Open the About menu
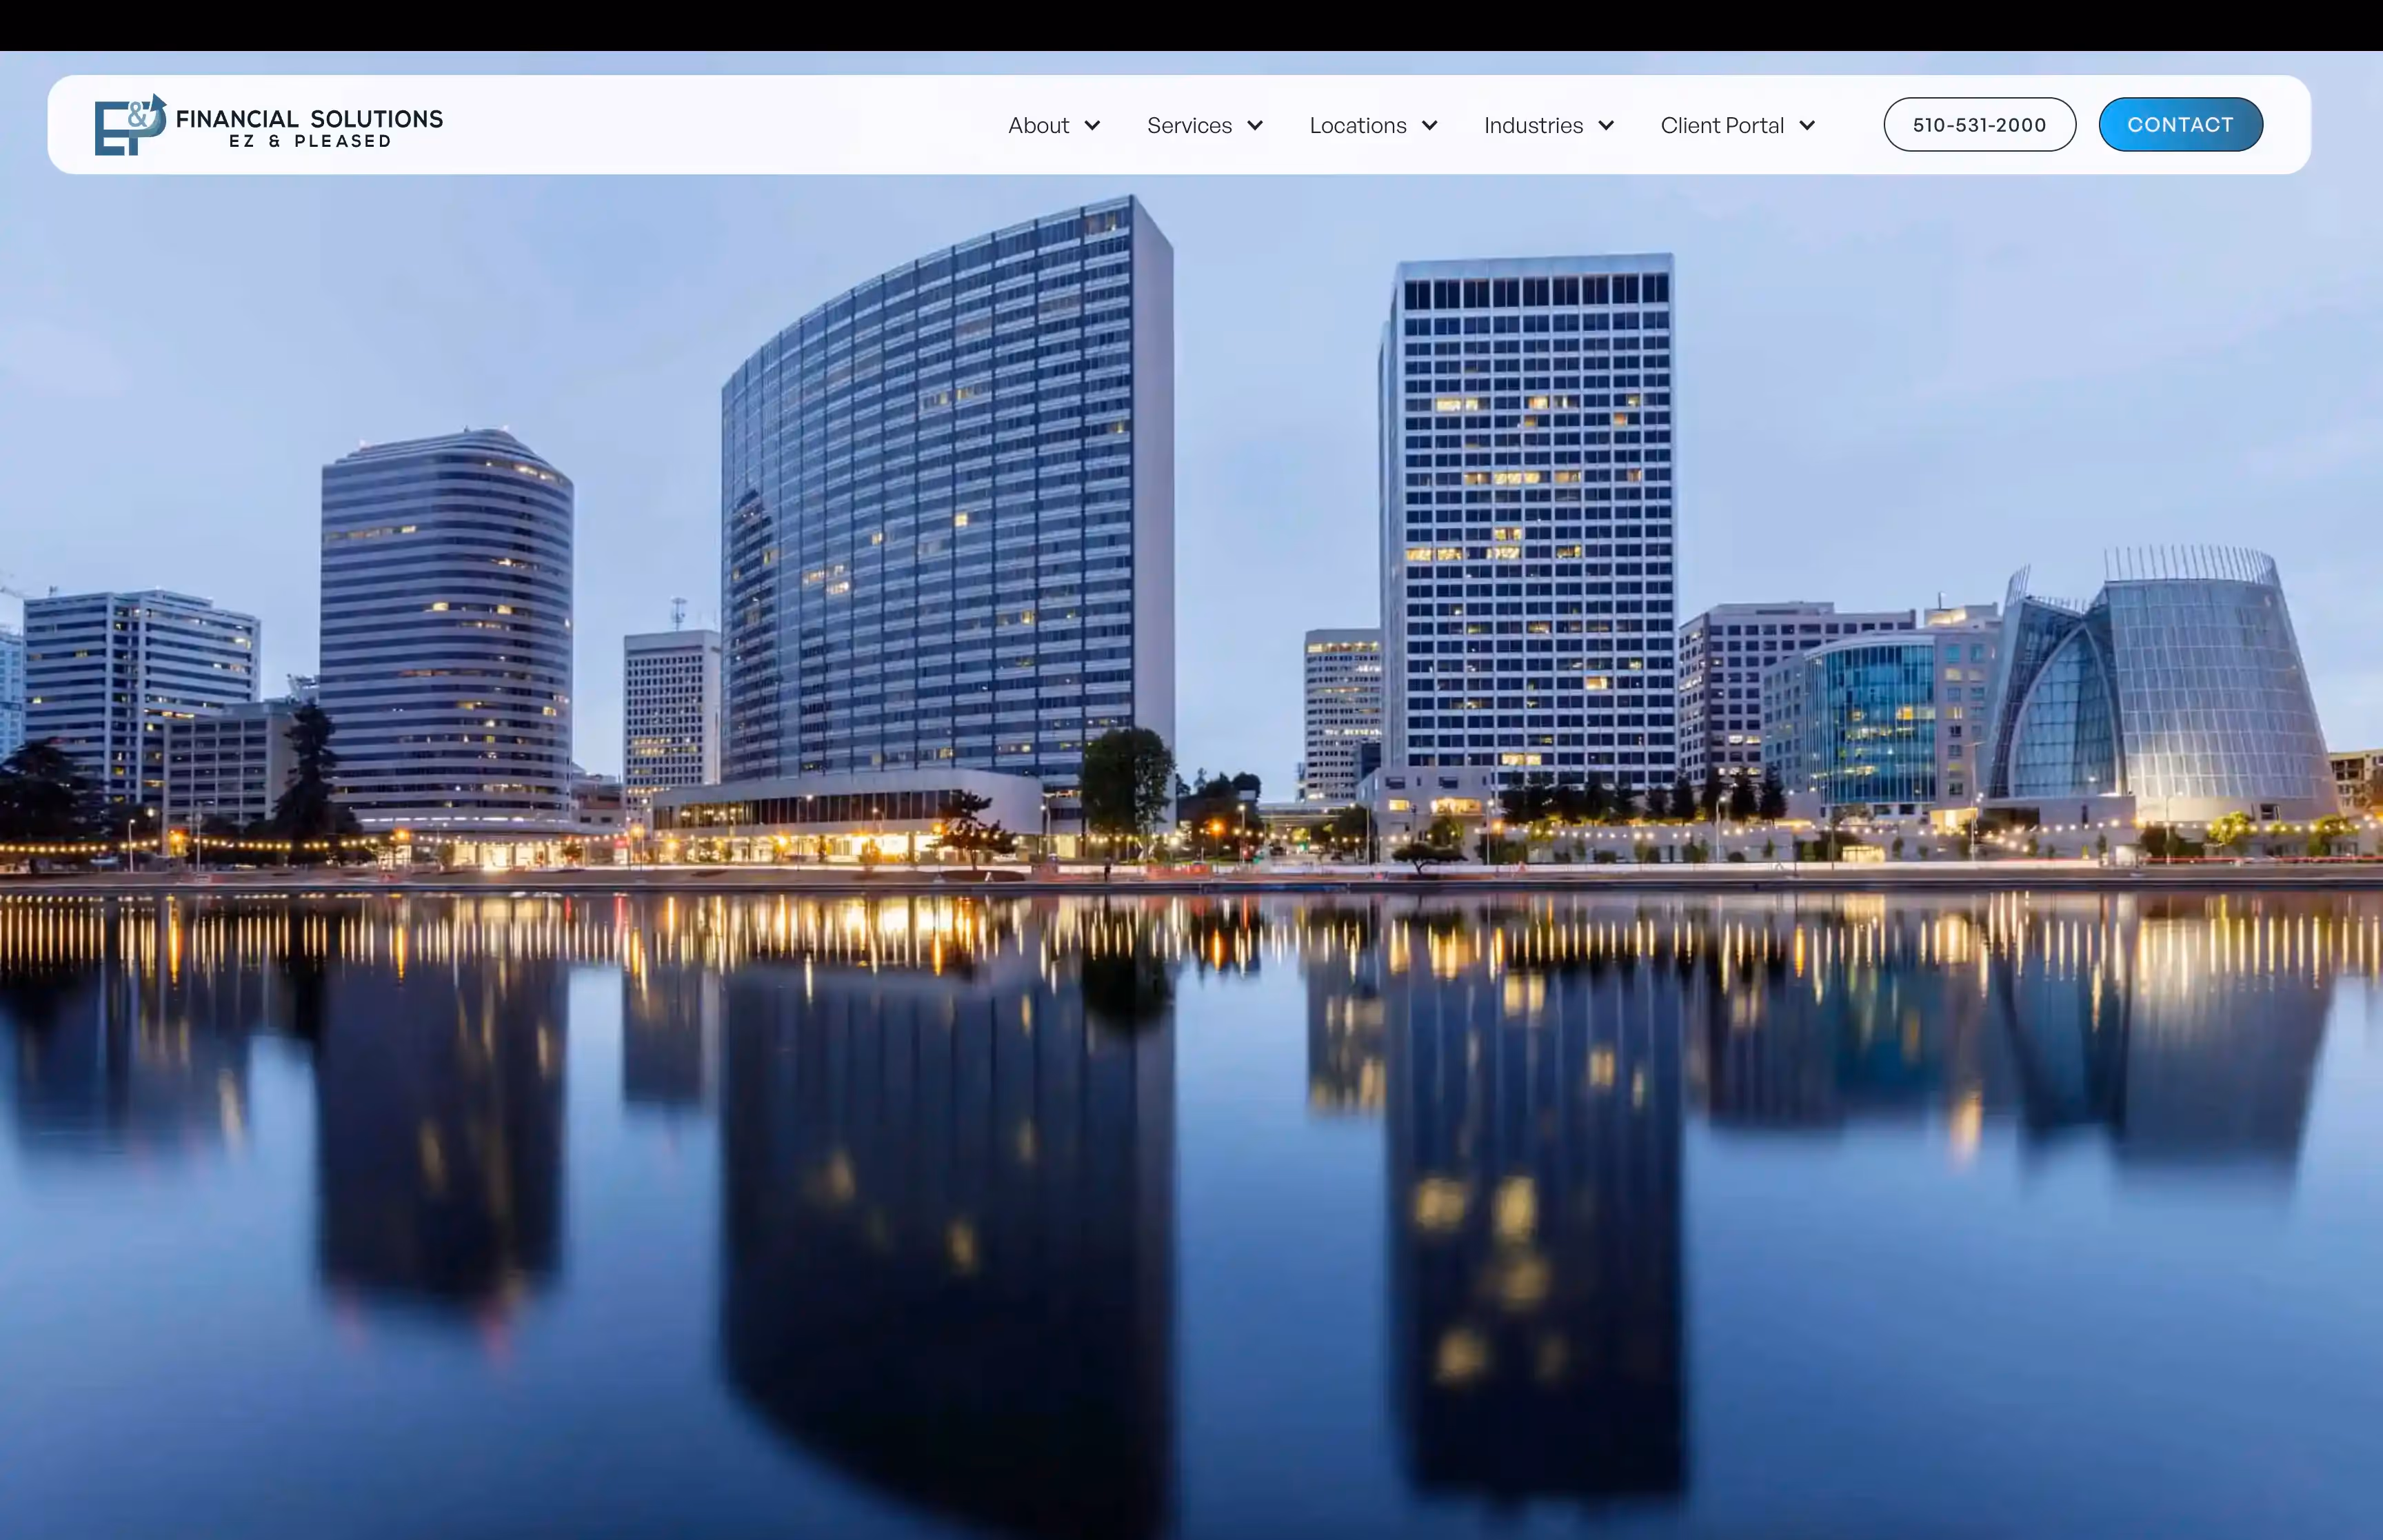2383x1540 pixels. click(x=1038, y=126)
